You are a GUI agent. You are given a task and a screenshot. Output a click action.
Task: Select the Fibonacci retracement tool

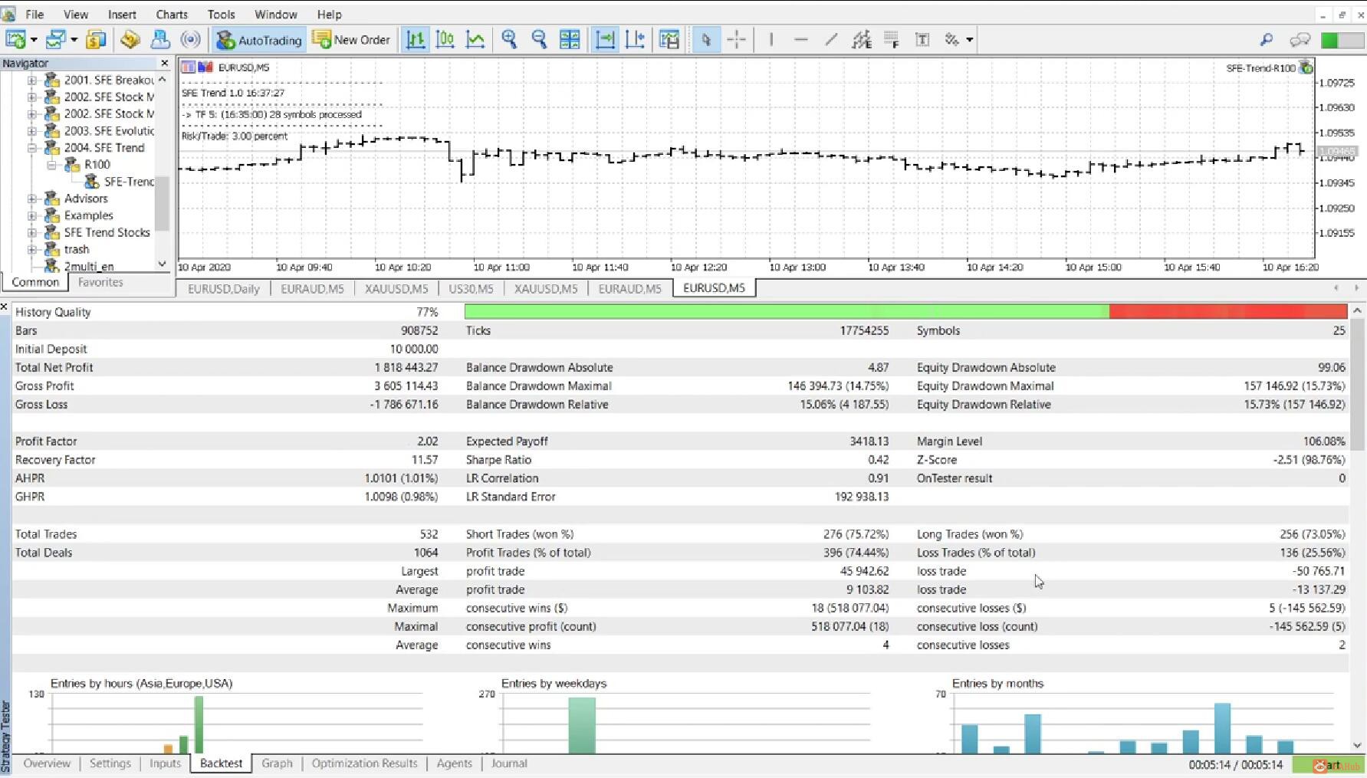[892, 40]
